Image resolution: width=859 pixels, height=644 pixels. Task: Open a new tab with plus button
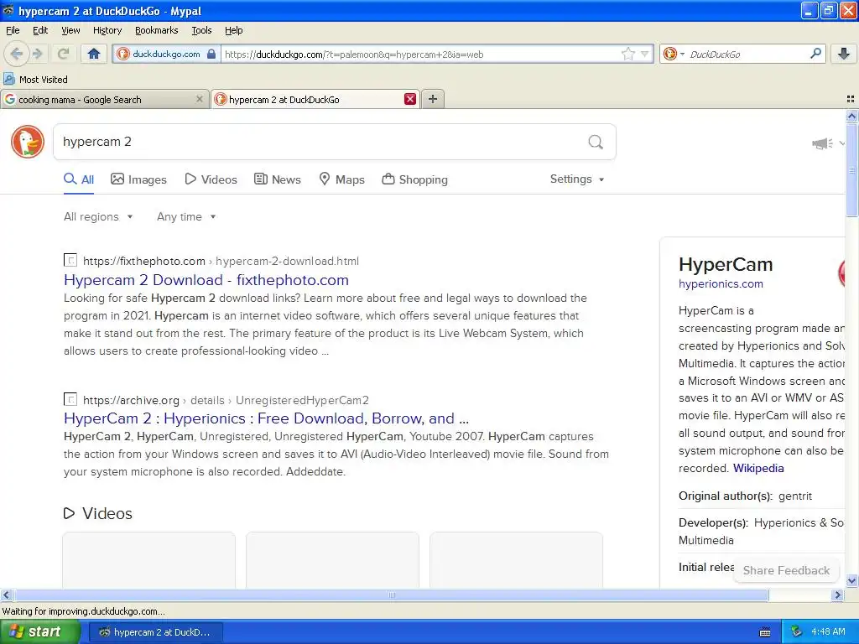tap(433, 99)
